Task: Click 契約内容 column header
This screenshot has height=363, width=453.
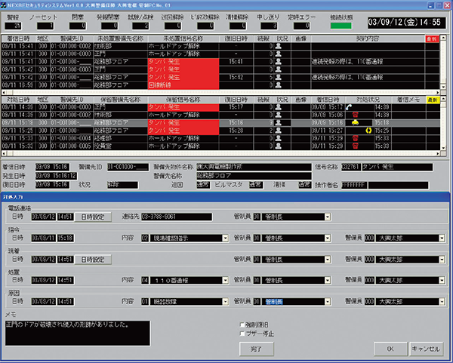Action: [x=368, y=39]
